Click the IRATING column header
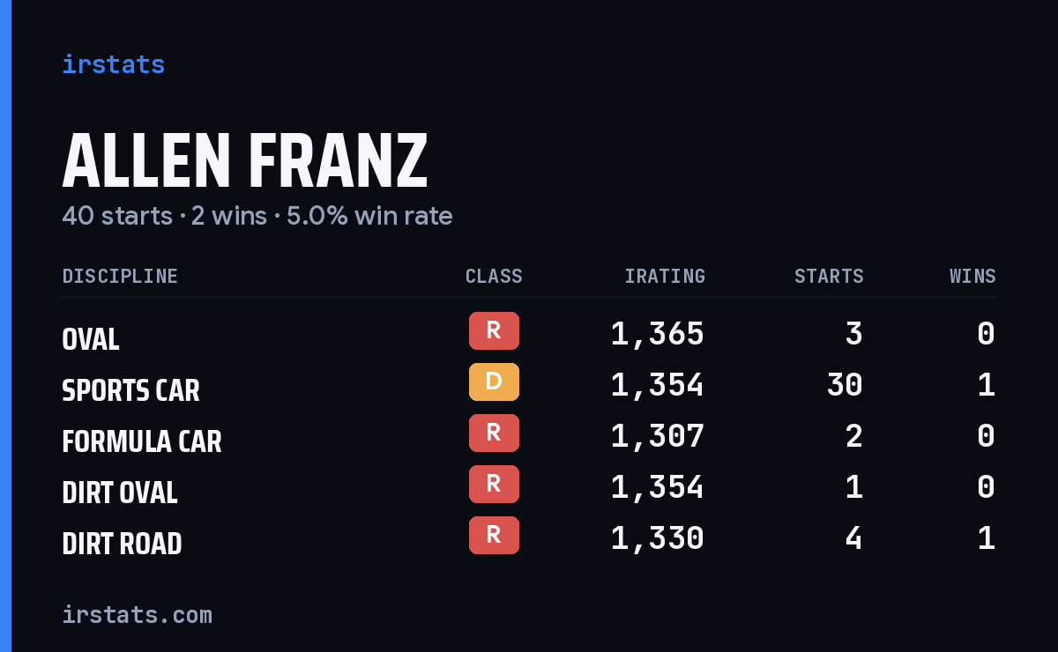The height and width of the screenshot is (652, 1058). [665, 277]
